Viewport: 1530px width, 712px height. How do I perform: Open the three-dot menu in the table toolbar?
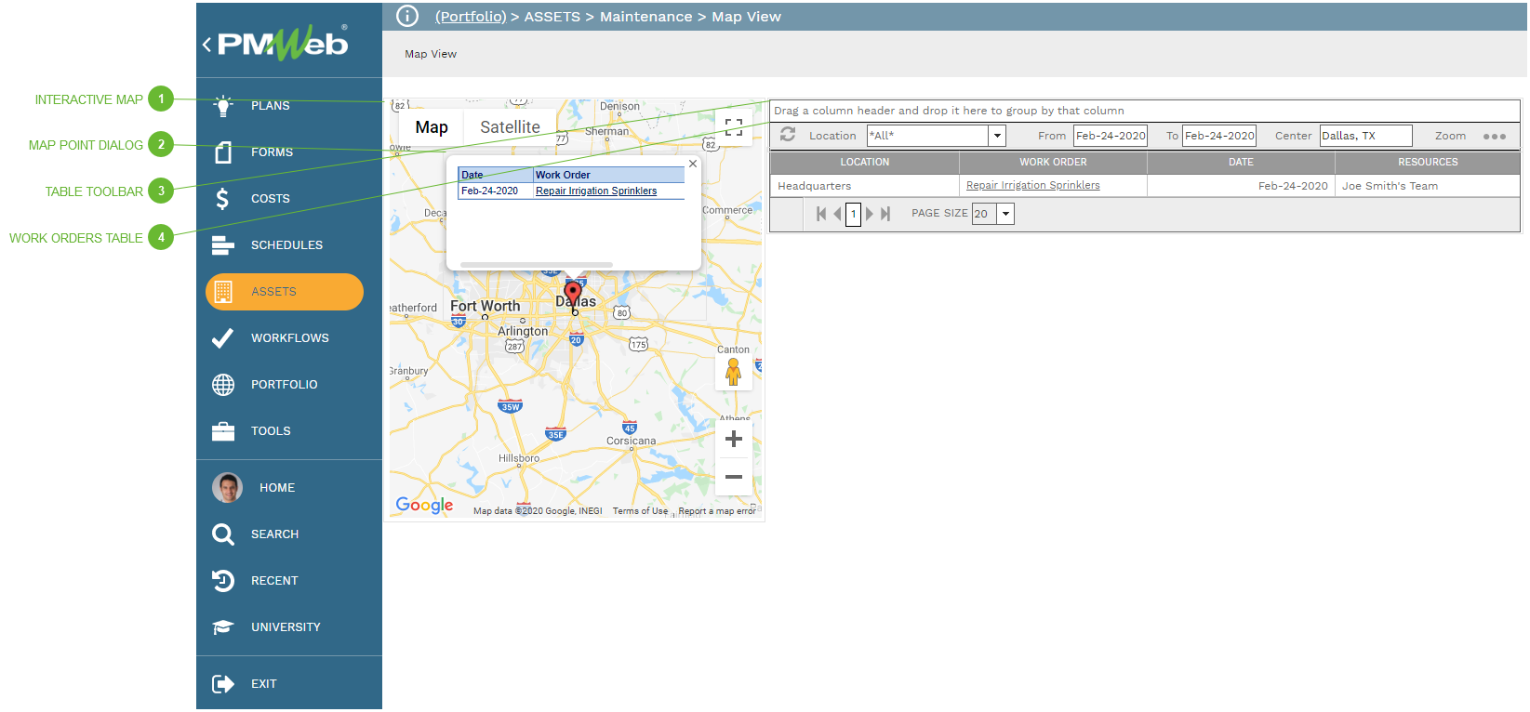(1494, 136)
